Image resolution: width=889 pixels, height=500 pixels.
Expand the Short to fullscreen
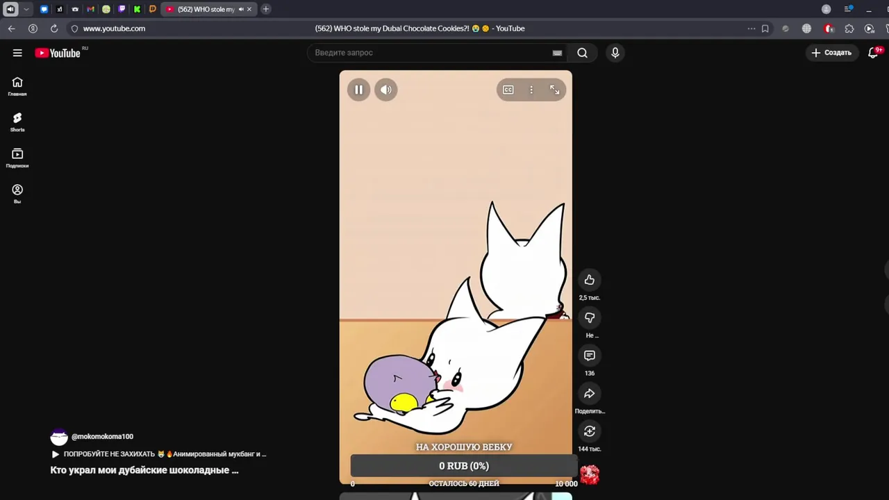[x=554, y=90]
